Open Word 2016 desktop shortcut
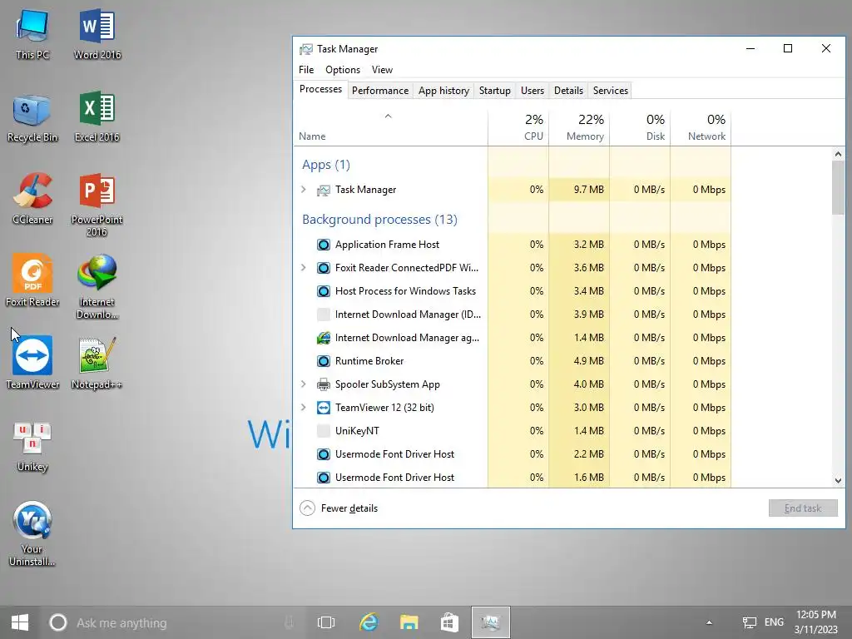Screen dimensions: 852x639 [x=97, y=33]
